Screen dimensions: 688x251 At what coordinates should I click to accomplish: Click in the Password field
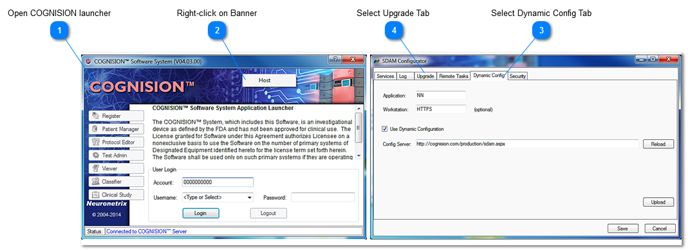click(x=323, y=198)
